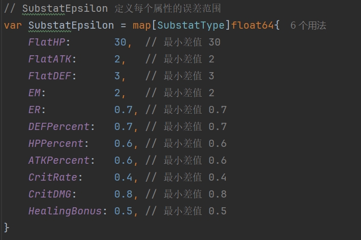
Task: Select the HealingBonus key name
Action: [x=65, y=211]
